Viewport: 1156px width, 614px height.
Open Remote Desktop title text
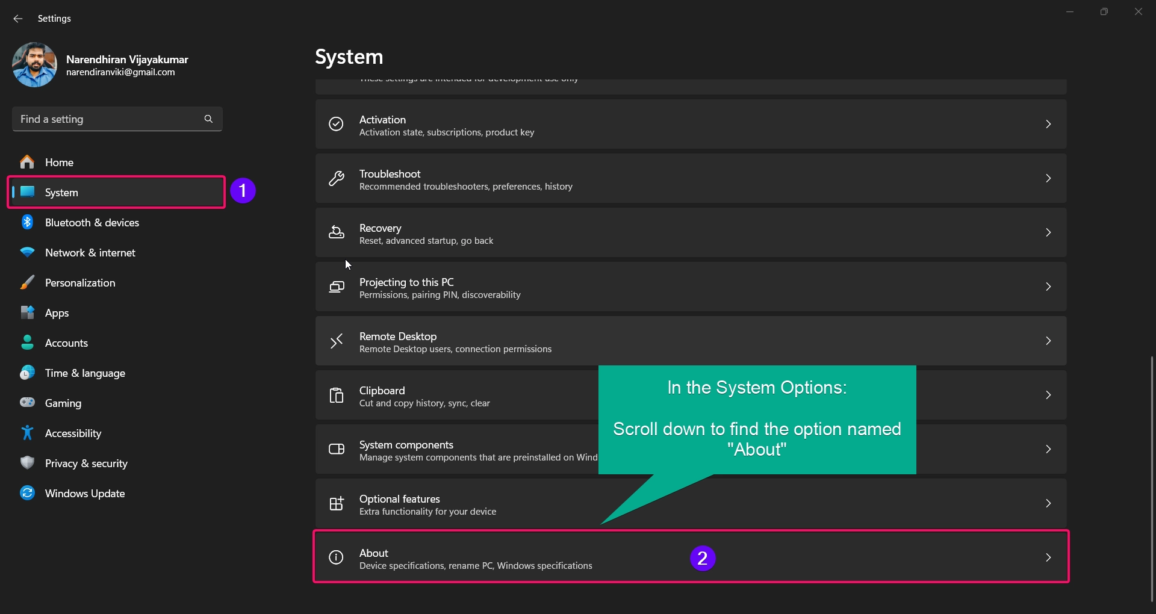pyautogui.click(x=398, y=336)
